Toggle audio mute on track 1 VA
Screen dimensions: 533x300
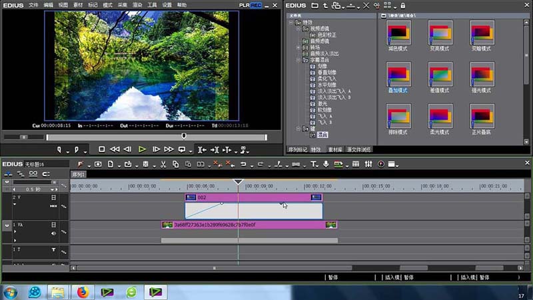(54, 234)
